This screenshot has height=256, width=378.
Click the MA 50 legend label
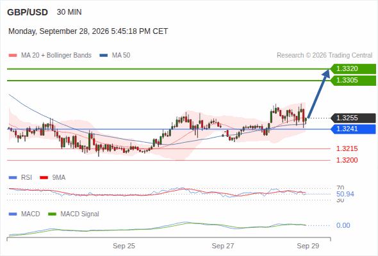pyautogui.click(x=121, y=56)
